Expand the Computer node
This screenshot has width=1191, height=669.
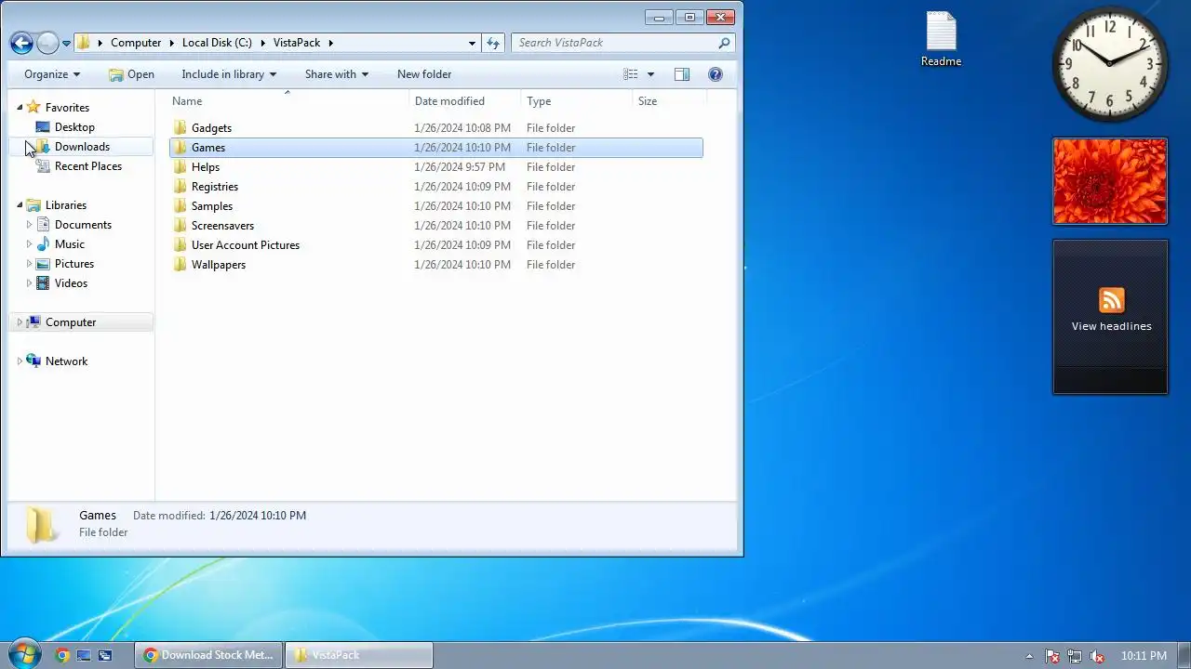[x=20, y=322]
